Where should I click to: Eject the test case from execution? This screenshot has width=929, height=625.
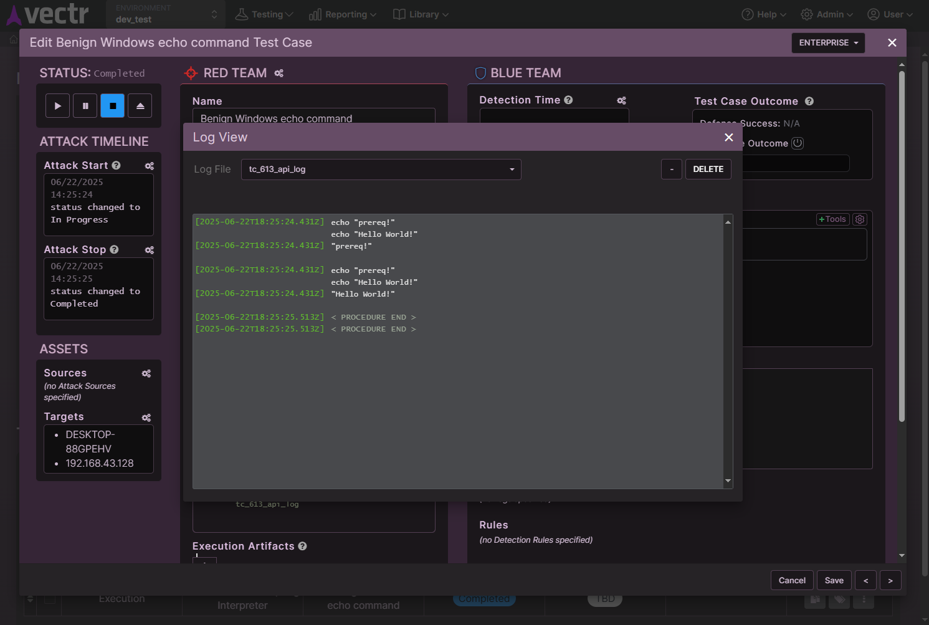[140, 105]
